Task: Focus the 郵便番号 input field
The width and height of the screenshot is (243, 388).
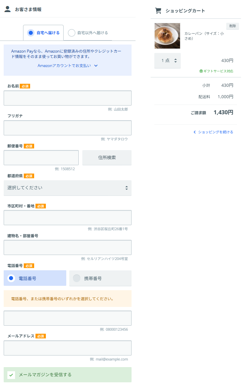Action: [x=41, y=157]
